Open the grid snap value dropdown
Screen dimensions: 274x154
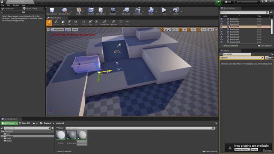[185, 30]
